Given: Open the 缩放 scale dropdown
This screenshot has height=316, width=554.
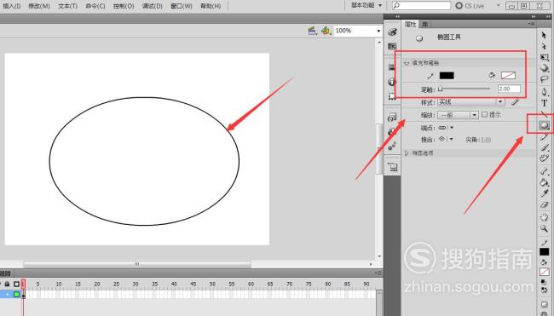Looking at the screenshot, I should tap(458, 115).
